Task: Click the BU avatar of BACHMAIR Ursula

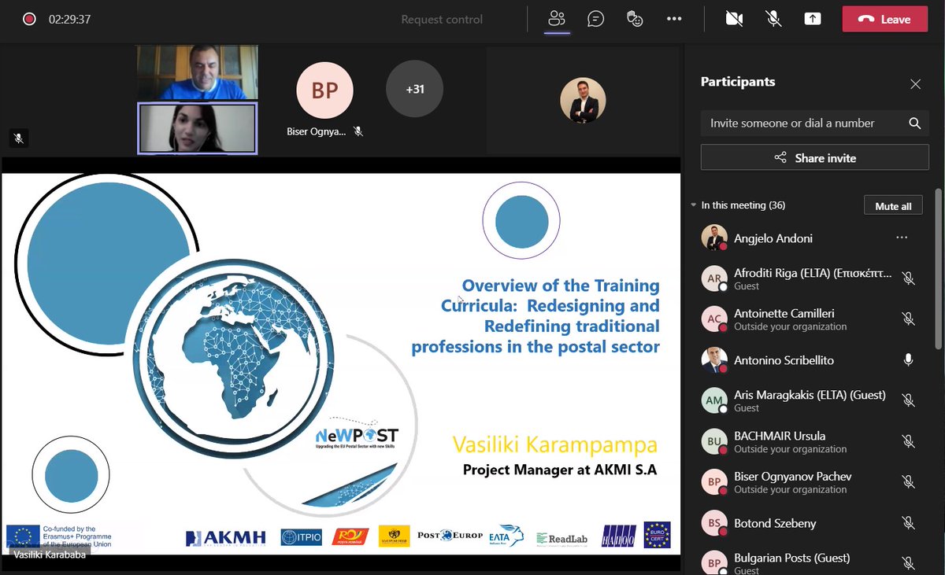Action: (x=714, y=441)
